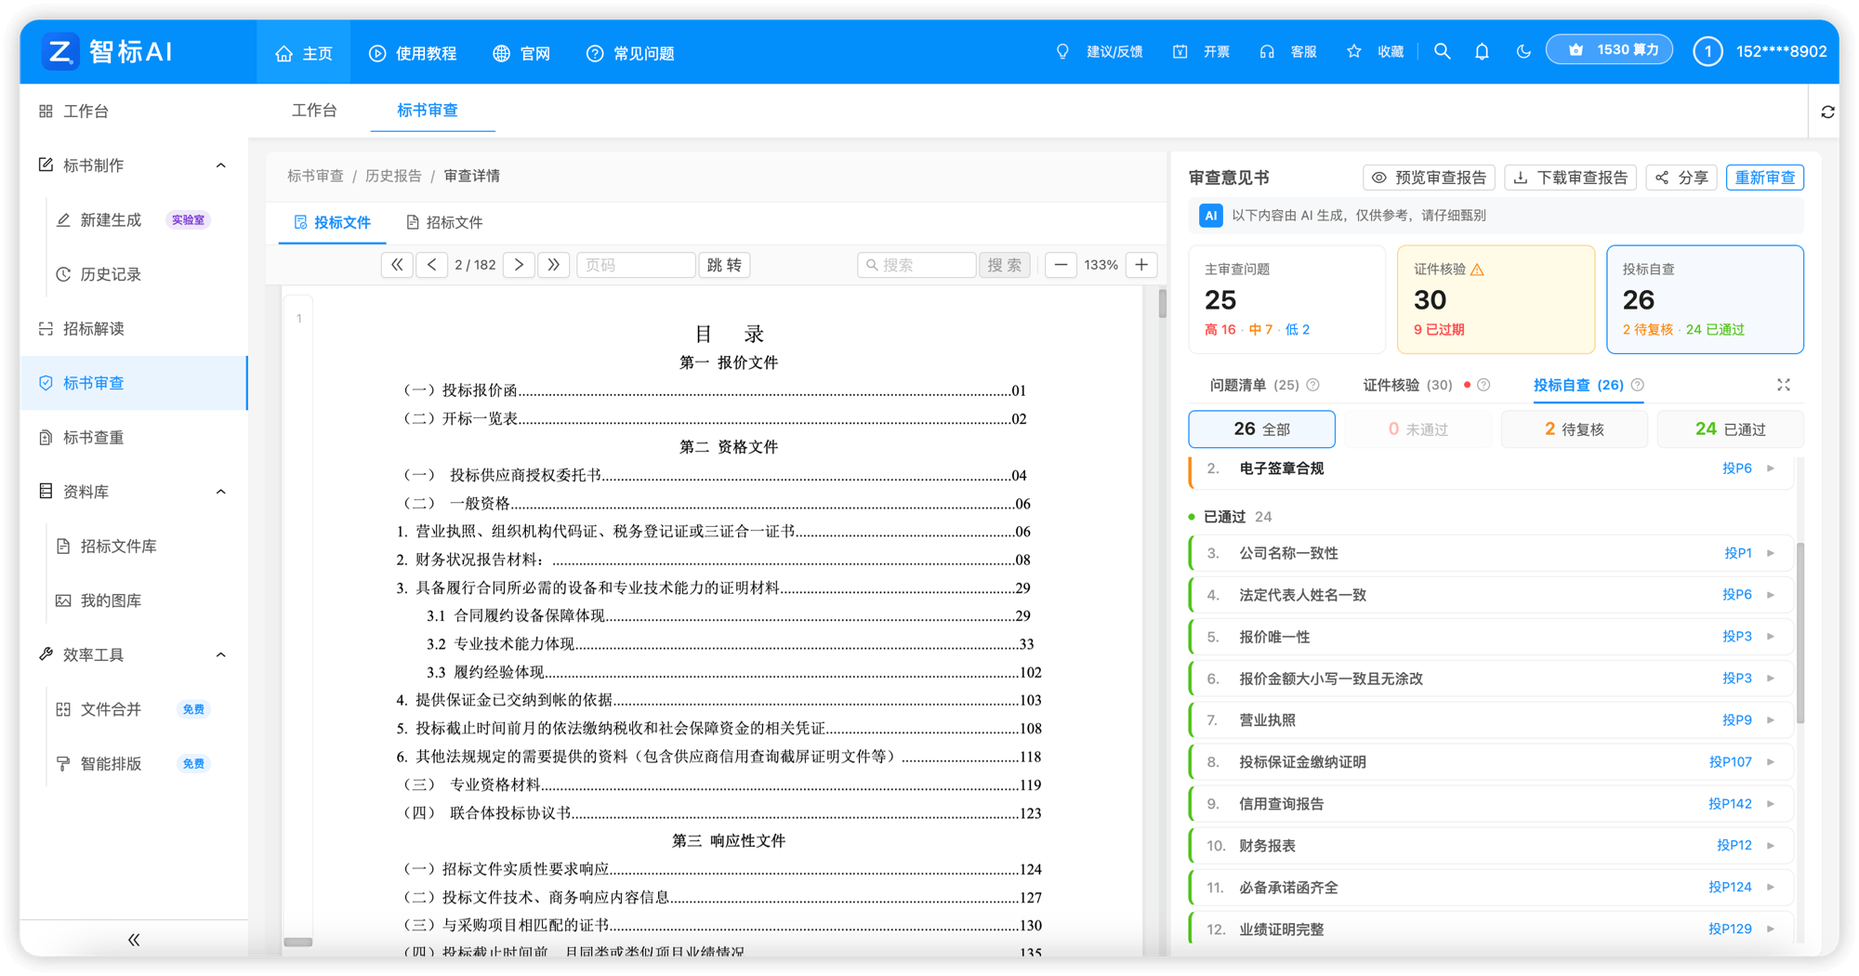
Task: Click 下载审查报告 button
Action: coord(1571,178)
